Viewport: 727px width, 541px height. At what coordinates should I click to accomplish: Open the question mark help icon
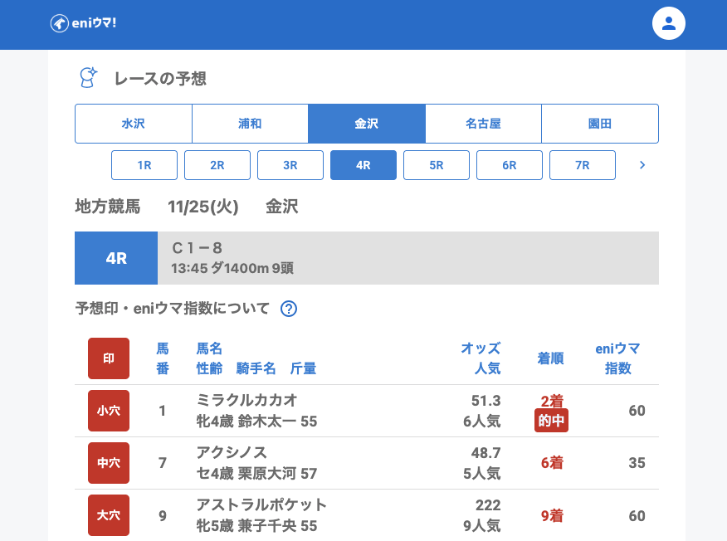tap(289, 309)
